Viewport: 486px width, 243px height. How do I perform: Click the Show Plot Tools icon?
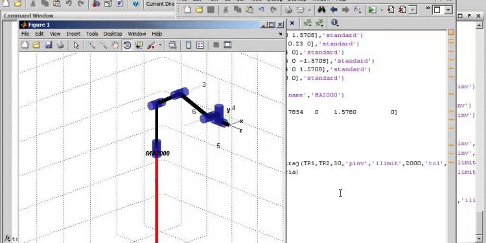227,45
